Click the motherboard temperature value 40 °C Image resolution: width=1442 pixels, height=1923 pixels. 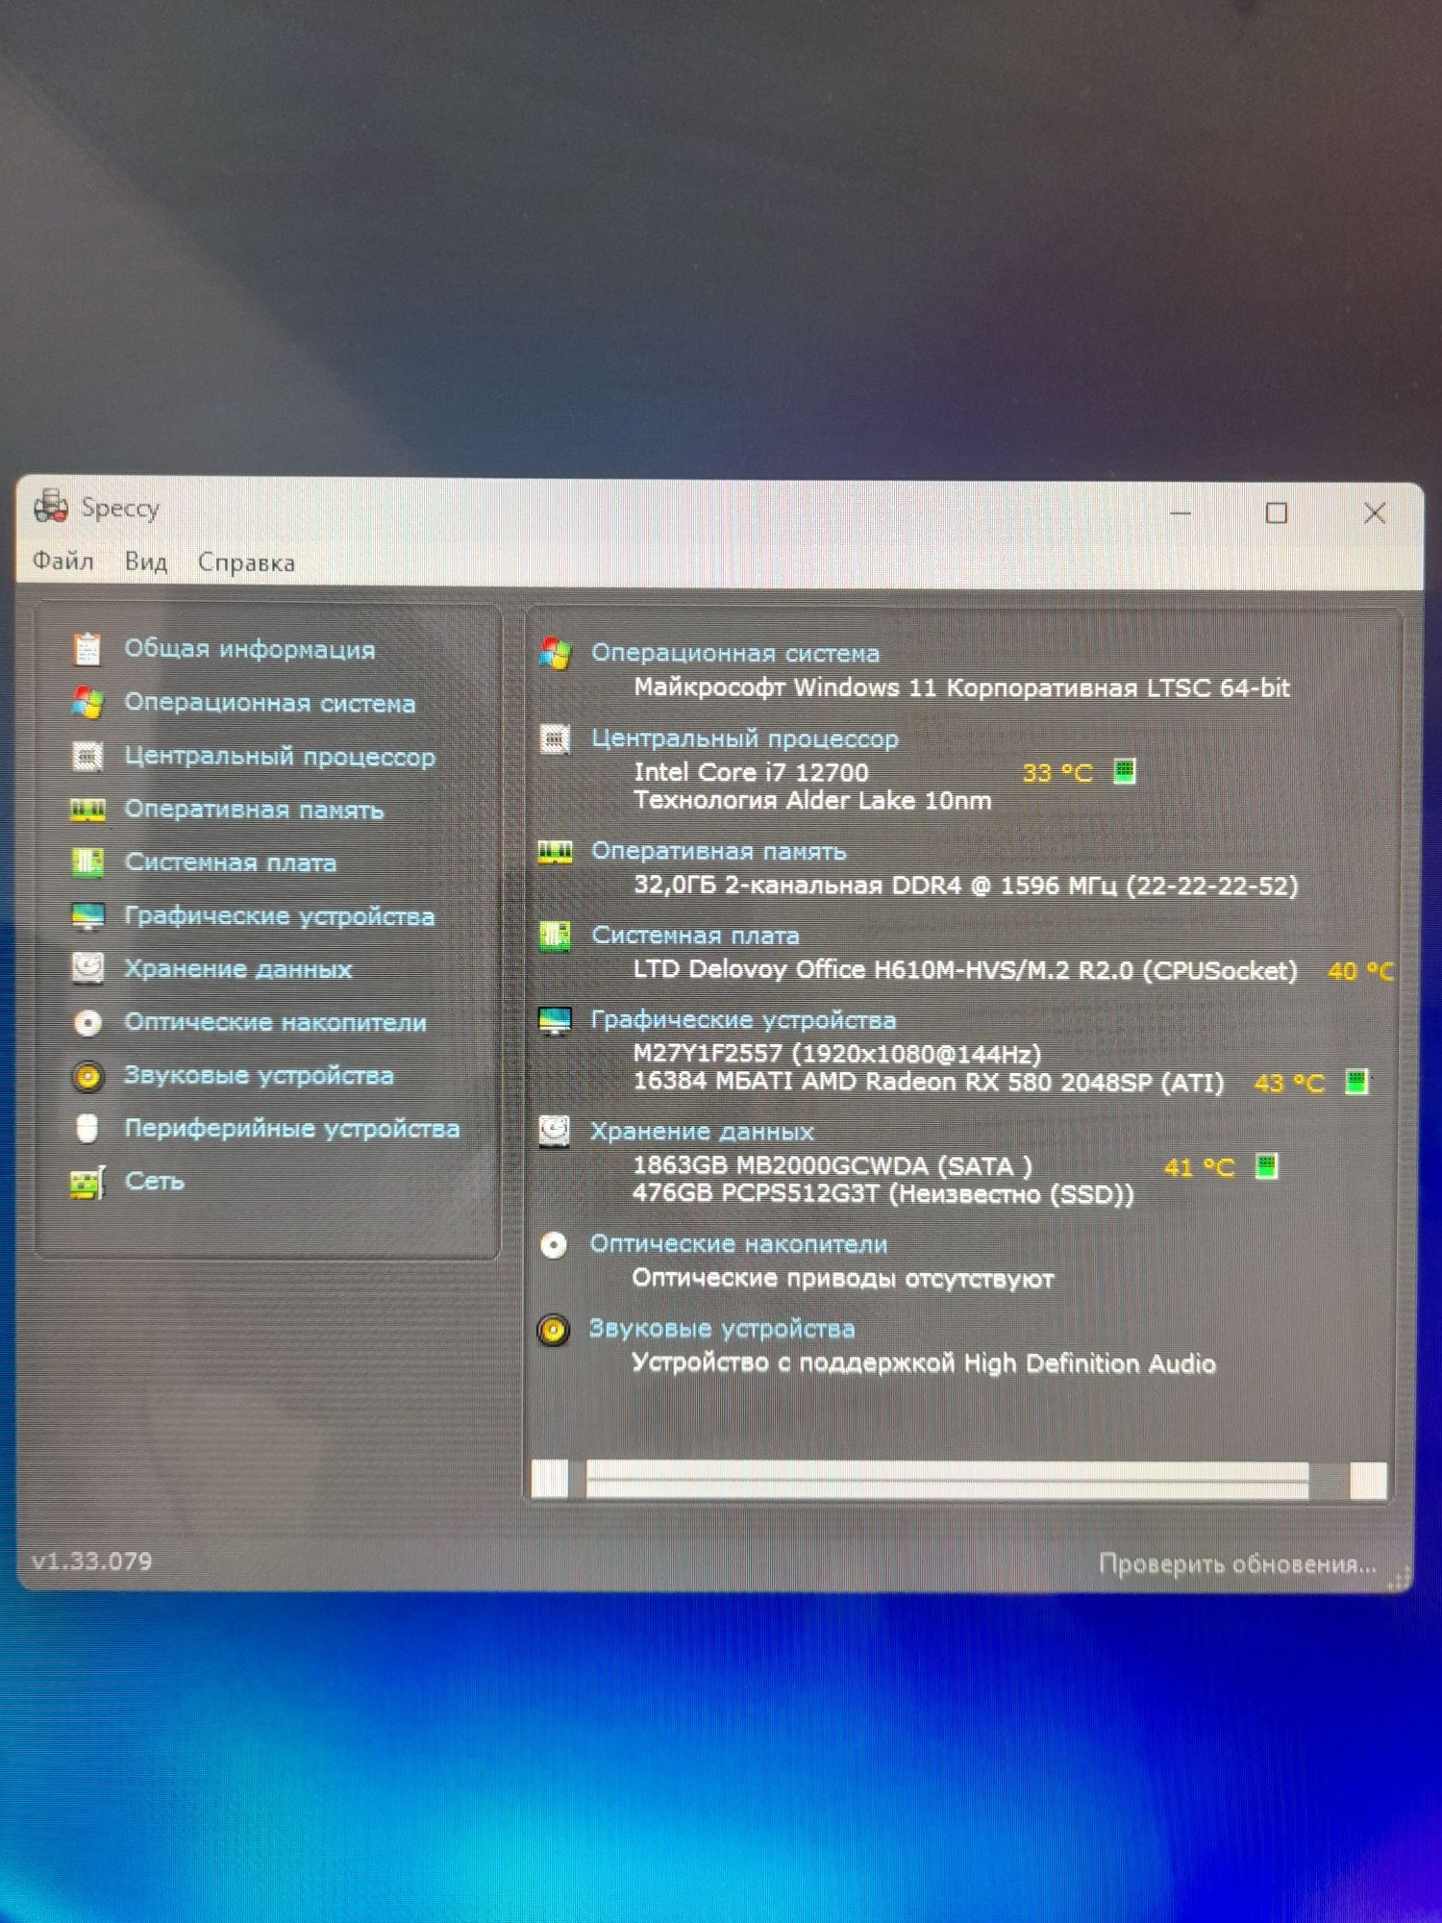(x=1360, y=971)
